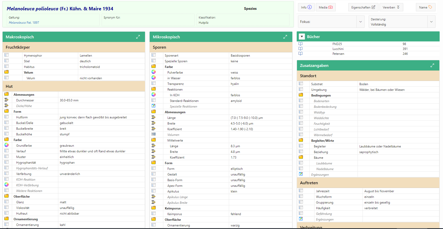This screenshot has height=229, width=443.
Task: Click the Info button
Action: pyautogui.click(x=306, y=7)
